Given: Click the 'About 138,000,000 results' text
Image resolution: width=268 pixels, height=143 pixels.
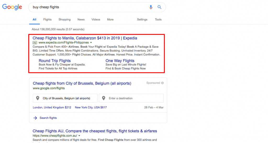Looking at the screenshot, I should (x=58, y=29).
